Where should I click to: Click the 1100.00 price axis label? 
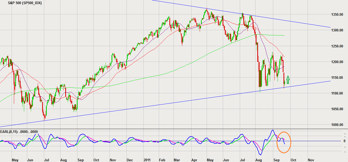click(337, 93)
